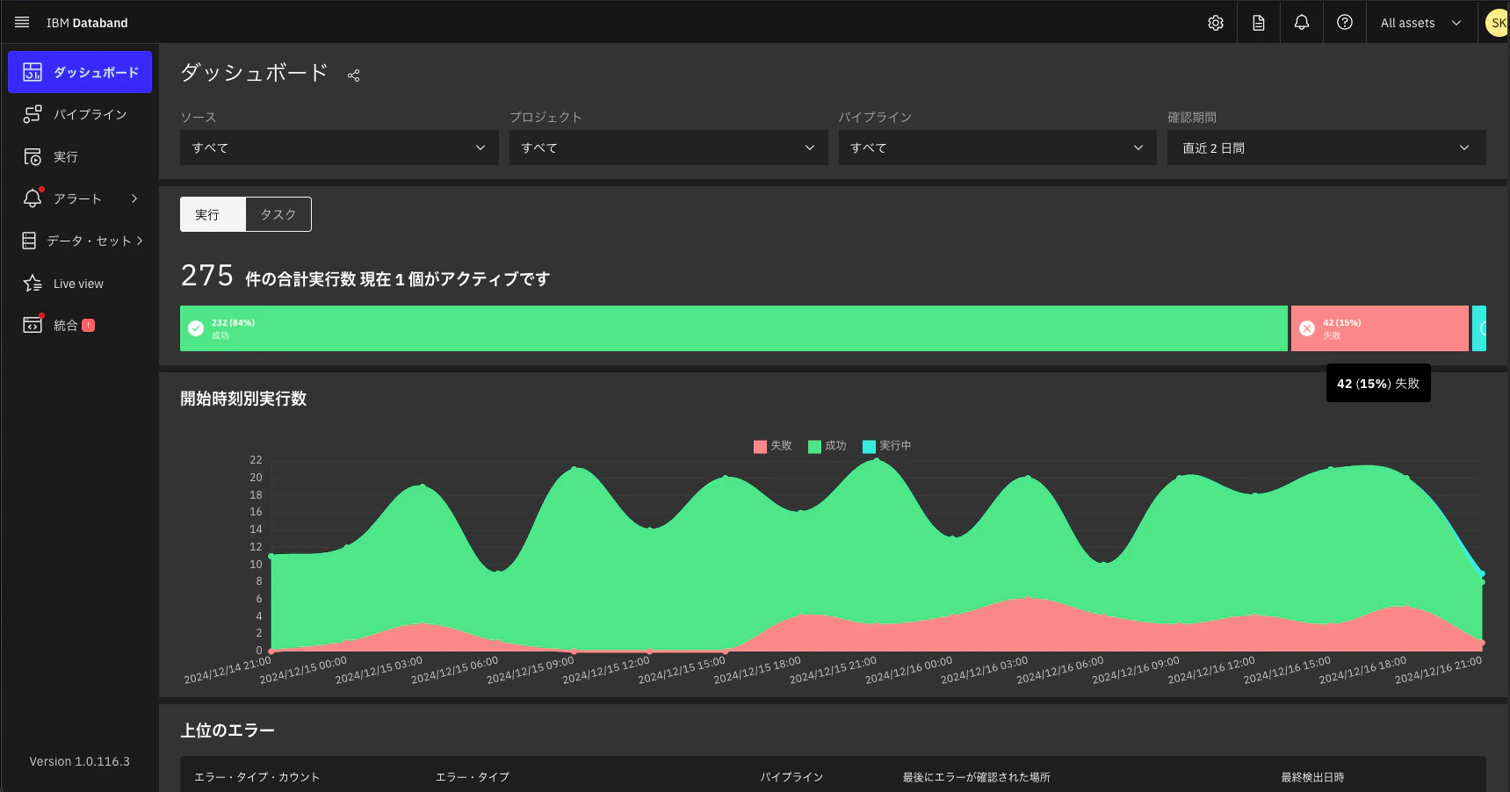Click the SK profile avatar
1510x792 pixels.
pos(1497,22)
